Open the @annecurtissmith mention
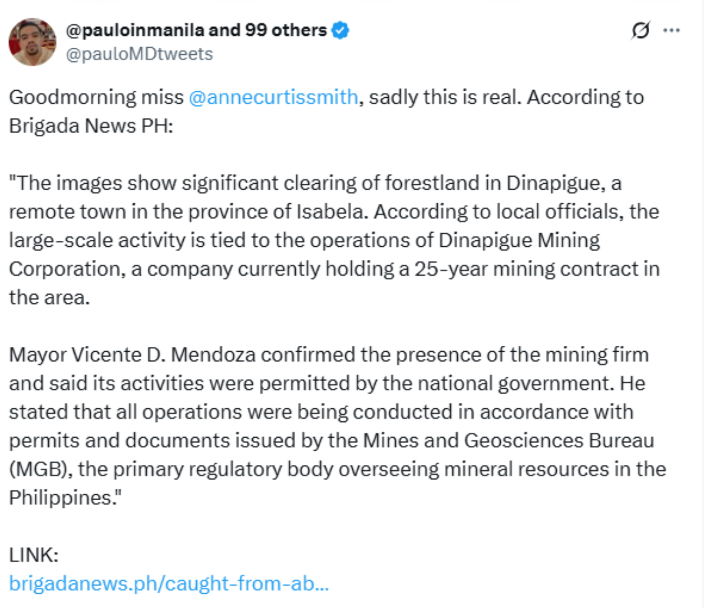The width and height of the screenshot is (707, 608). tap(273, 97)
